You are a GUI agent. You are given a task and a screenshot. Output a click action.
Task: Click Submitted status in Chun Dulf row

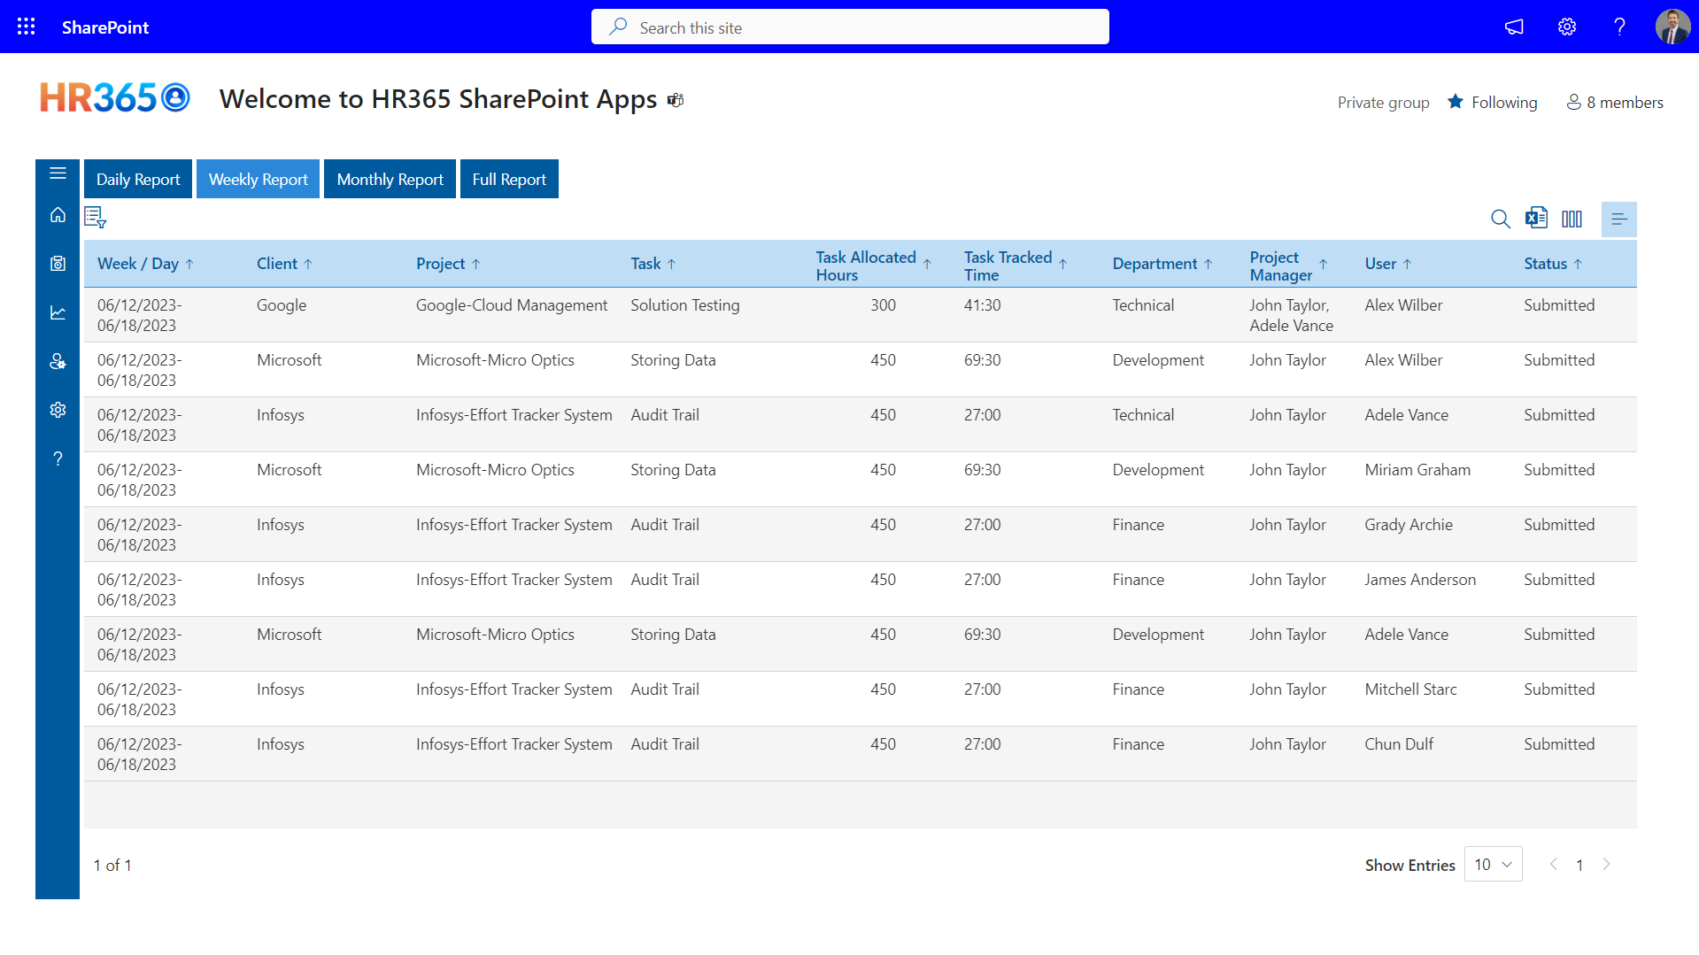1559,744
